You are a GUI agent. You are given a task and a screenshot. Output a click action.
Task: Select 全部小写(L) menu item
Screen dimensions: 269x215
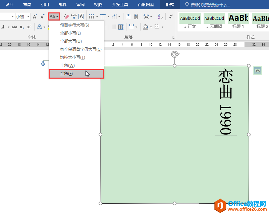coord(76,33)
